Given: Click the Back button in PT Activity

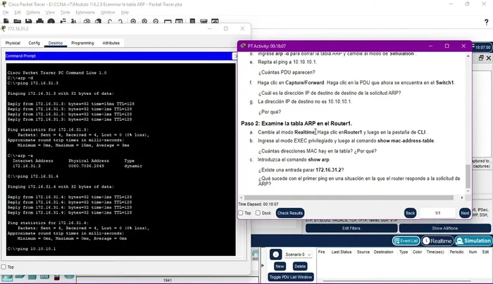Looking at the screenshot, I should [x=411, y=213].
